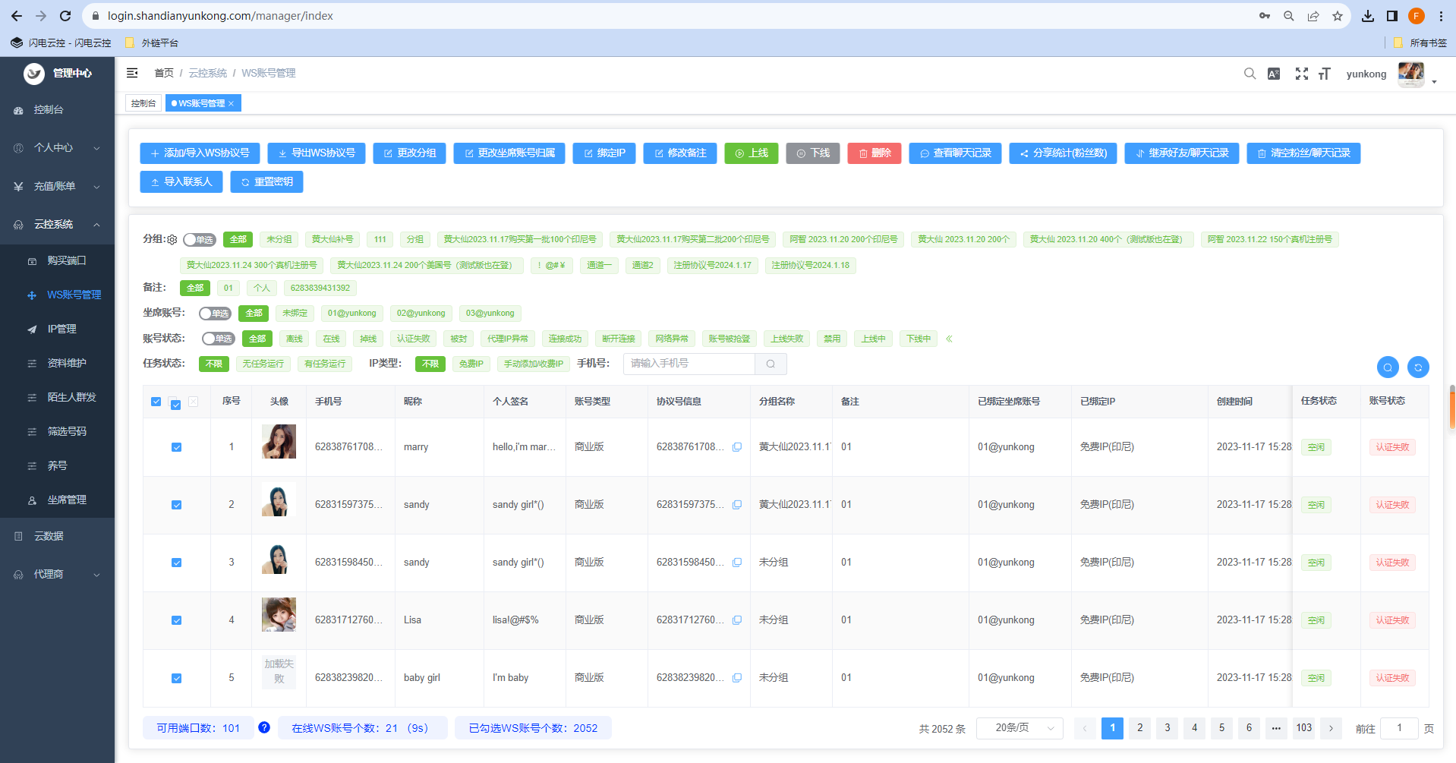Image resolution: width=1456 pixels, height=763 pixels.
Task: Open the font size adjustment icon
Action: [1325, 74]
